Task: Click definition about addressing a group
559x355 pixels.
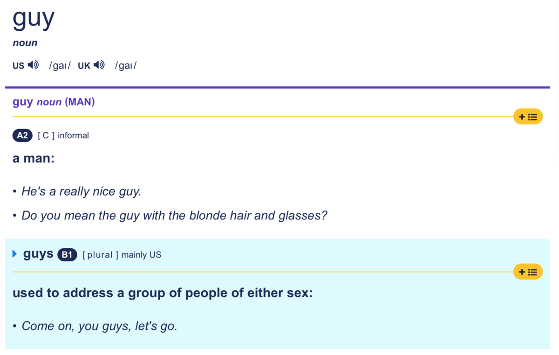Action: pyautogui.click(x=163, y=293)
